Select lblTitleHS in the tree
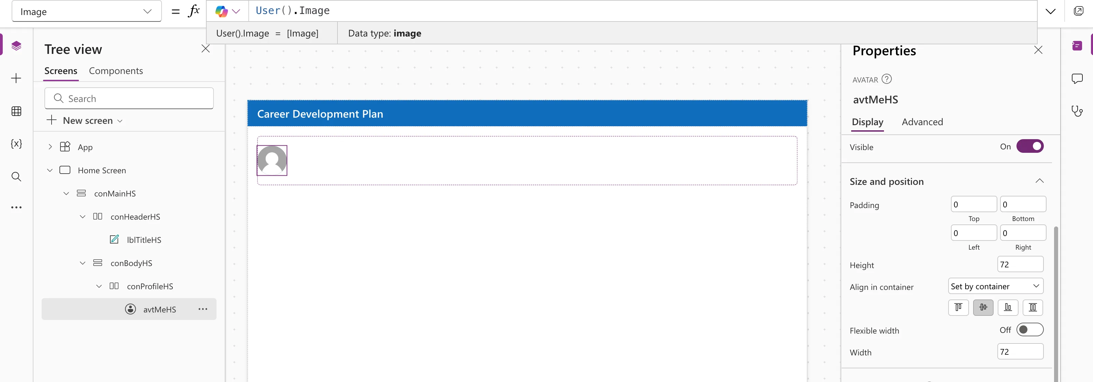1093x382 pixels. (144, 240)
